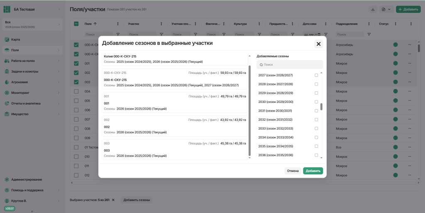425x213 pixels.
Task: Click Отмена button in dialog
Action: coord(293,171)
